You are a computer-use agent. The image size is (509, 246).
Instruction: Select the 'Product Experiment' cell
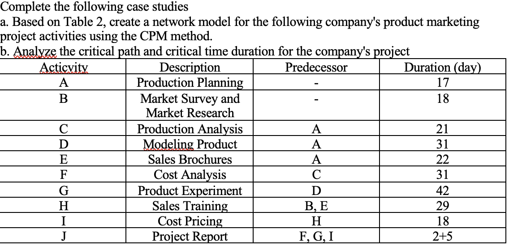click(190, 191)
